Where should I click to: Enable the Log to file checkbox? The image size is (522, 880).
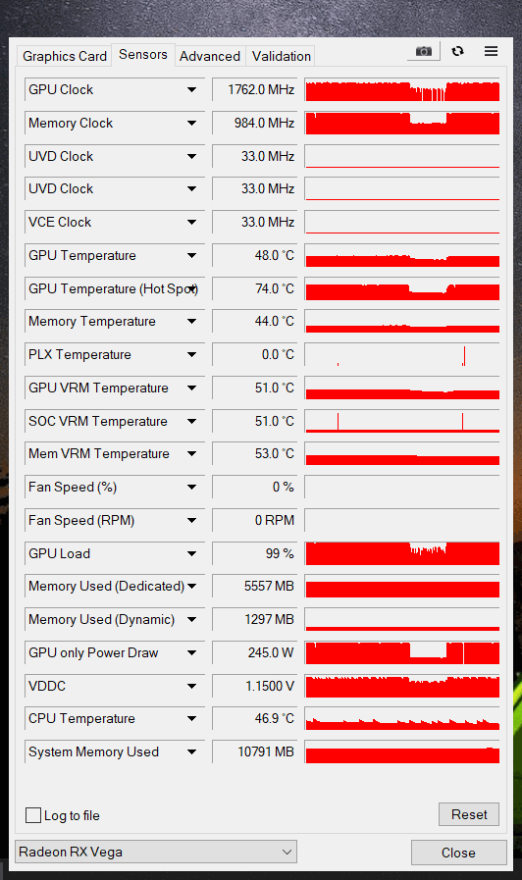33,815
